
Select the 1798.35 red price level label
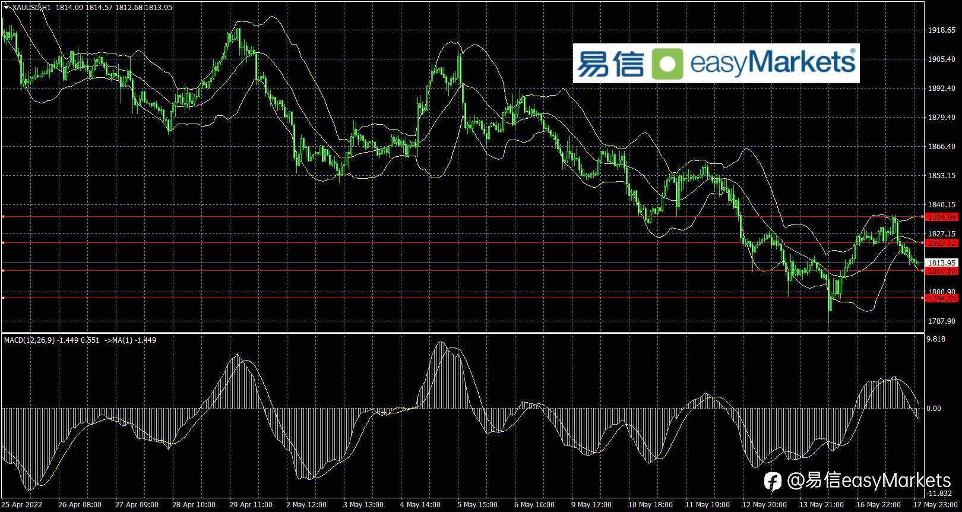pyautogui.click(x=942, y=299)
